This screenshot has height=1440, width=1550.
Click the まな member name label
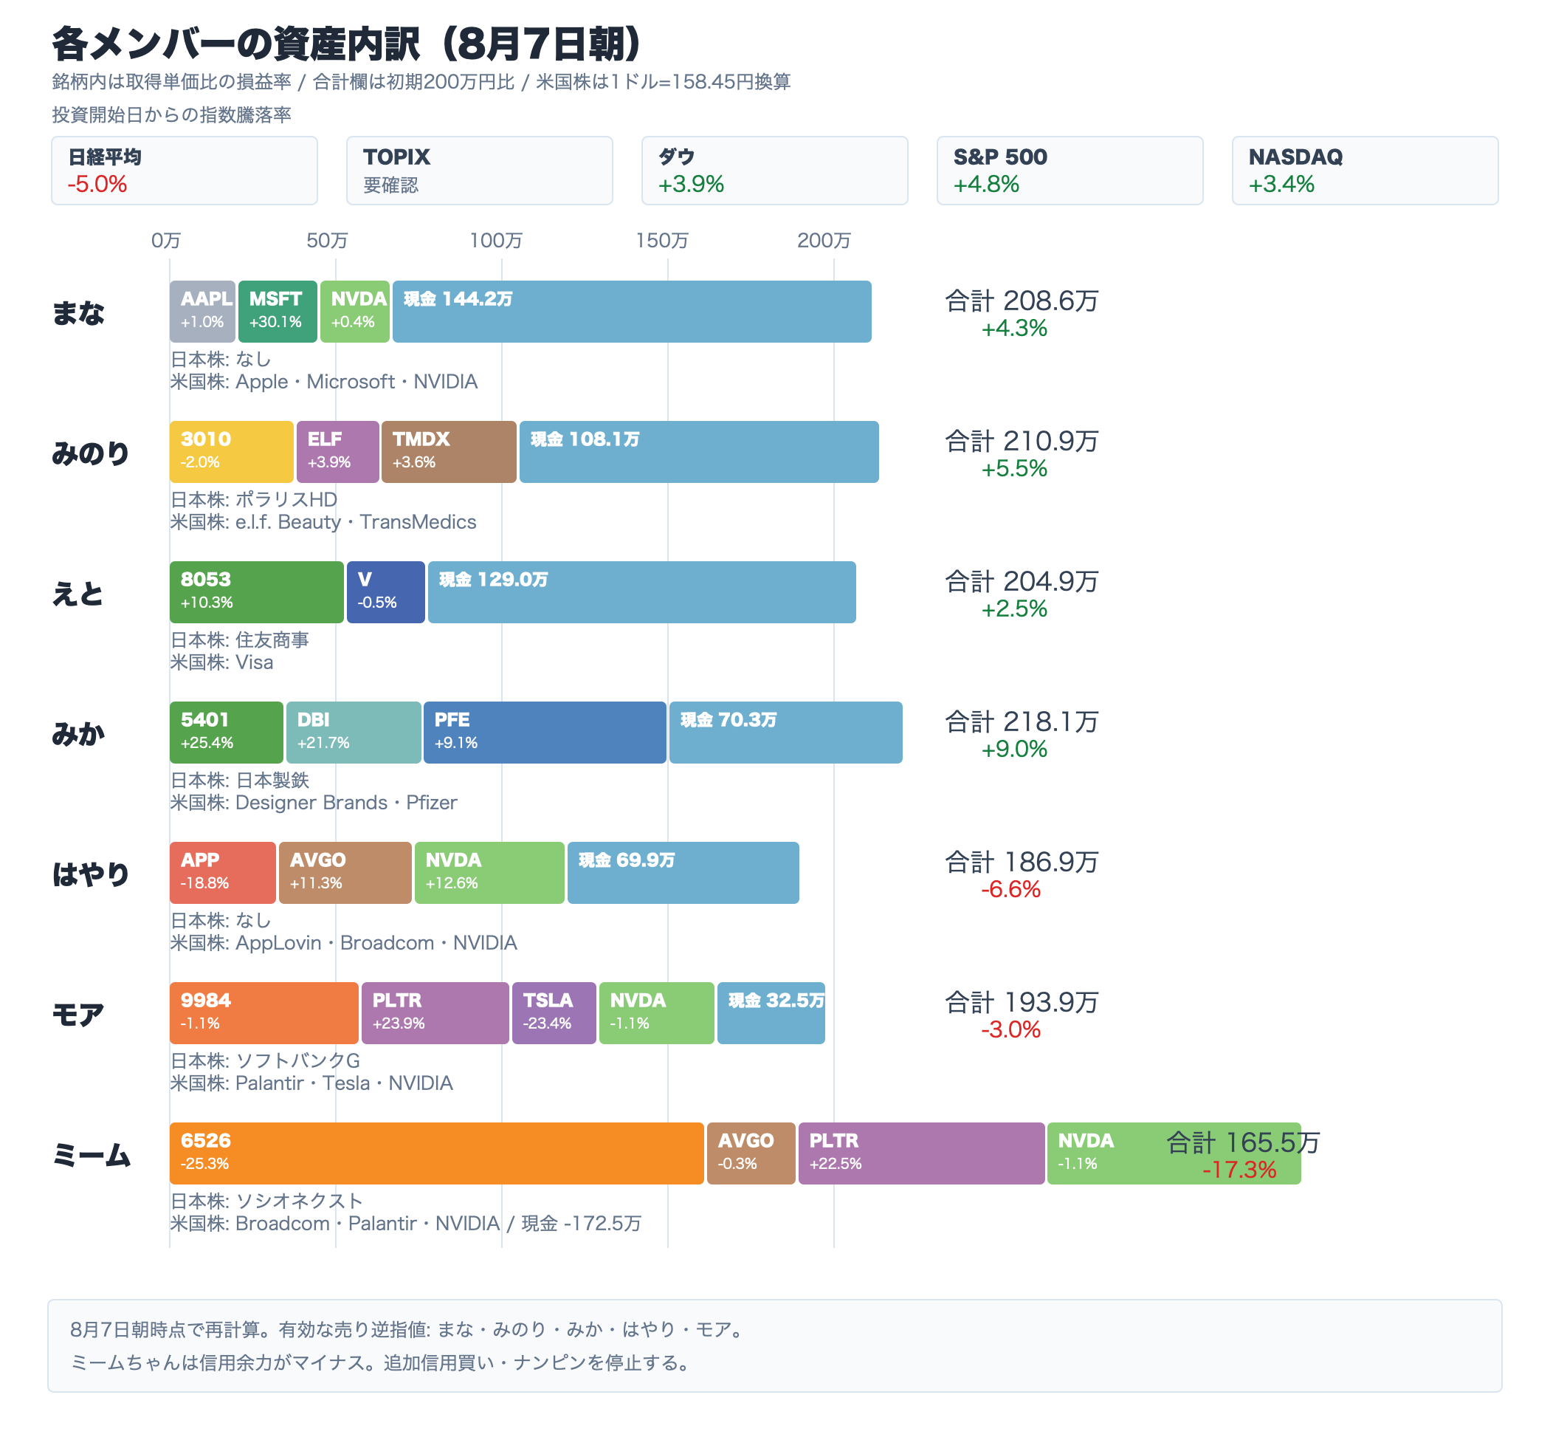point(78,312)
